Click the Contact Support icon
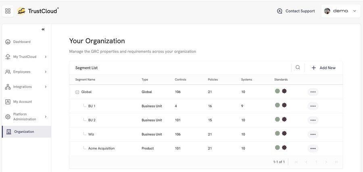Image resolution: width=363 pixels, height=172 pixels. 280,11
